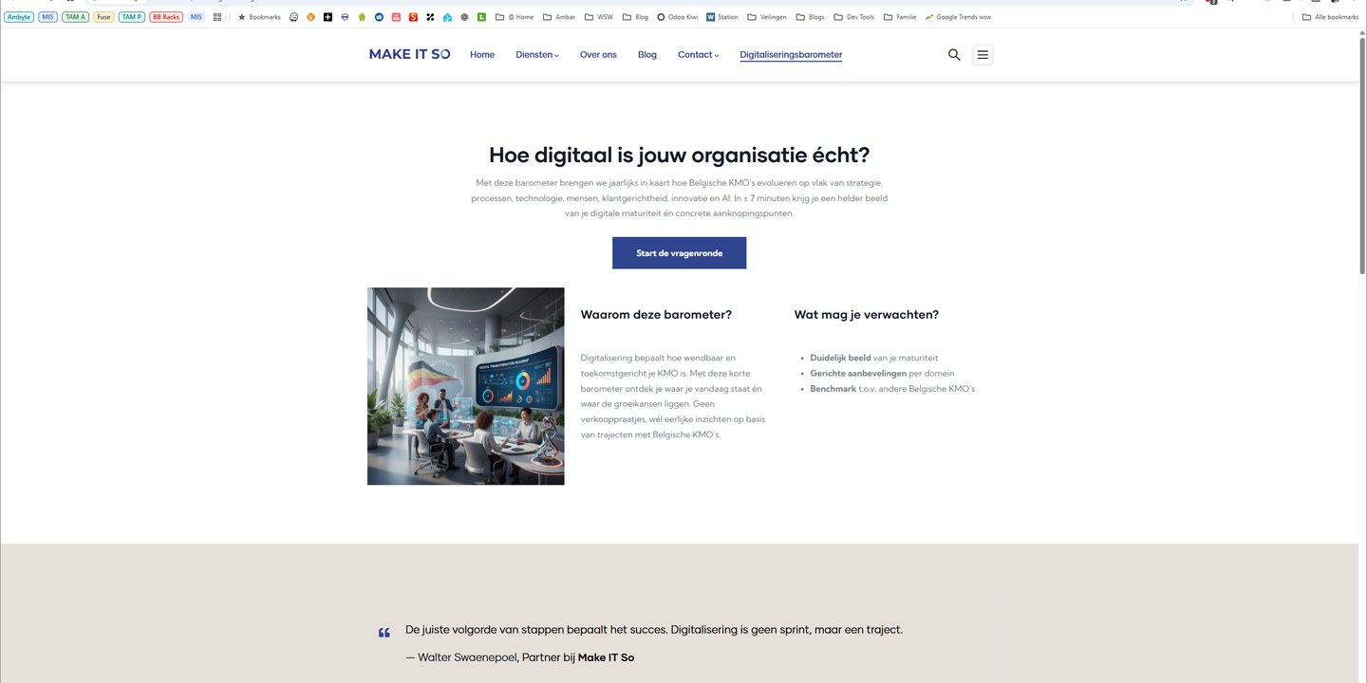Open the Alle bookmarks folder
Viewport: 1367px width, 683px height.
[1331, 17]
